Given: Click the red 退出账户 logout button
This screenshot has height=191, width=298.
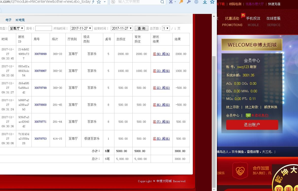Looking at the screenshot, I should pyautogui.click(x=252, y=125).
